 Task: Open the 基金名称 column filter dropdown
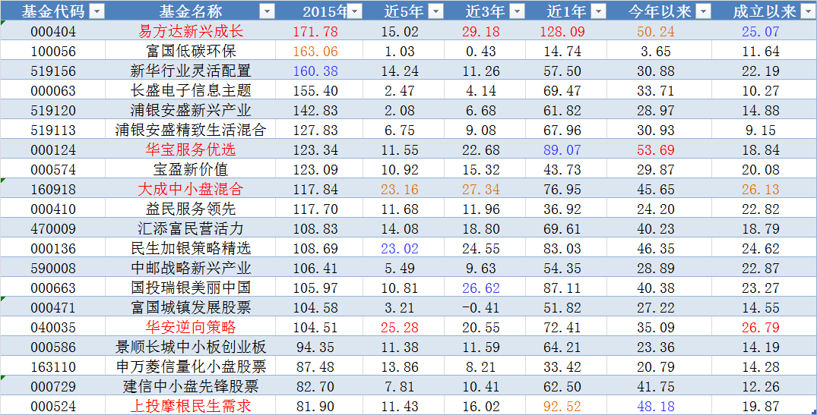[267, 11]
